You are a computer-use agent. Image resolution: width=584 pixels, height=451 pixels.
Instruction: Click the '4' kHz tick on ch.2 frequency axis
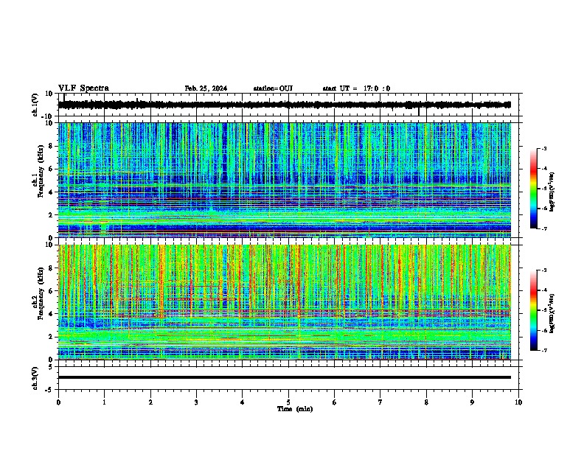pos(52,314)
